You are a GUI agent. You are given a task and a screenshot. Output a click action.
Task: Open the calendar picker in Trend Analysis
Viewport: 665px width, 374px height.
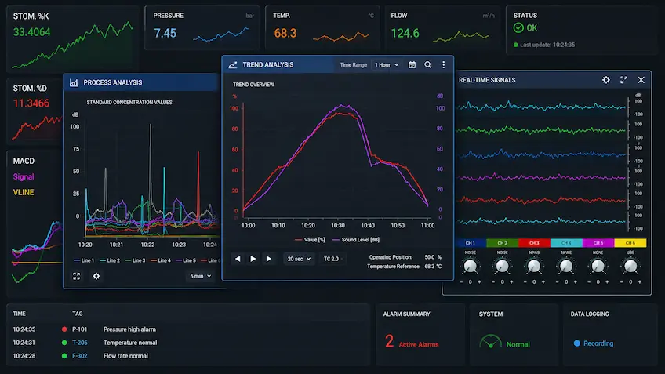(x=412, y=65)
